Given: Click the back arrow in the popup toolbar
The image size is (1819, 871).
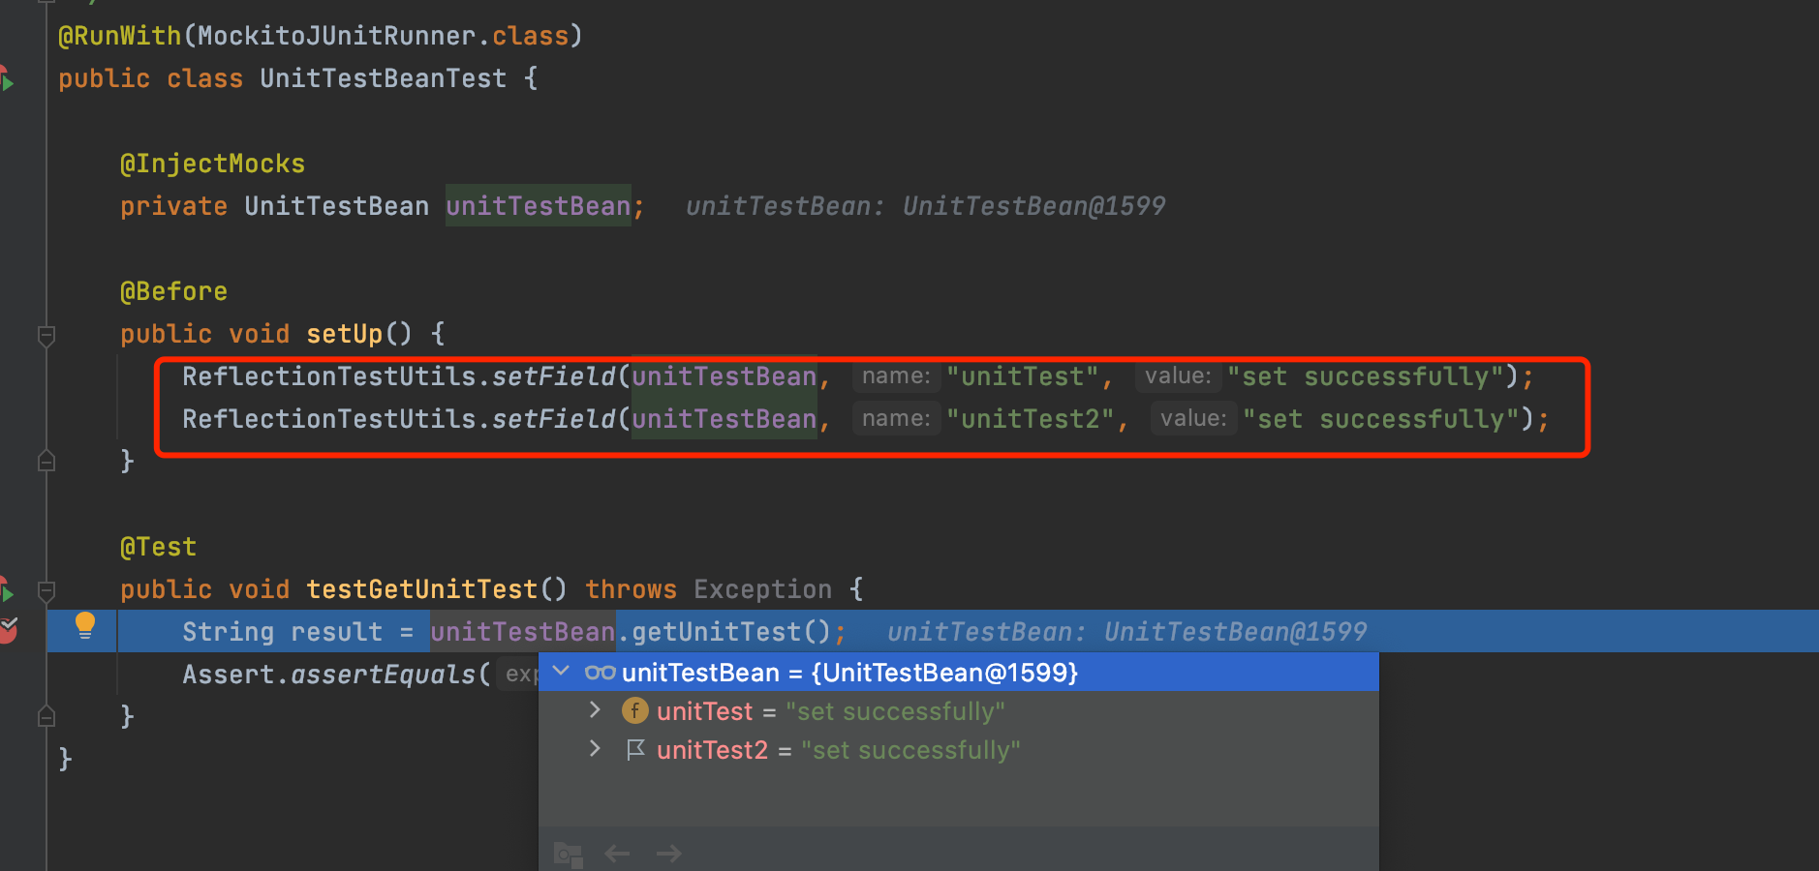Looking at the screenshot, I should tap(617, 854).
